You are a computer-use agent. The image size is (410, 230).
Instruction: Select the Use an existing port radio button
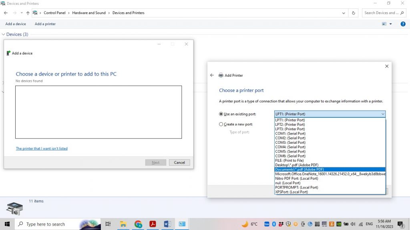221,114
